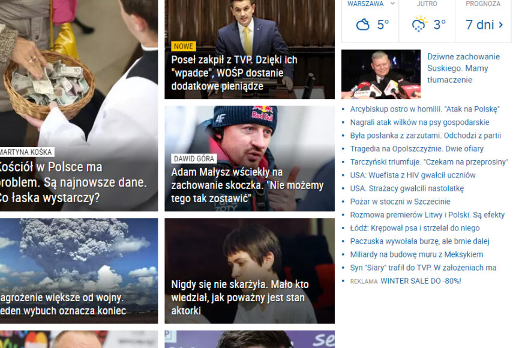Open 'Tragedia na Opolszczyźnie' article

tap(416, 148)
